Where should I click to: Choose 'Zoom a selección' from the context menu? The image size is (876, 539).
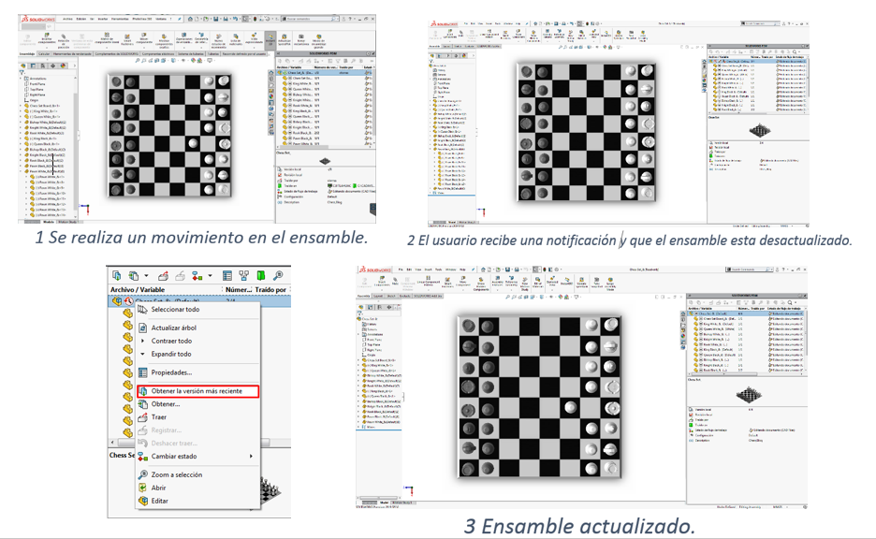tap(198, 474)
